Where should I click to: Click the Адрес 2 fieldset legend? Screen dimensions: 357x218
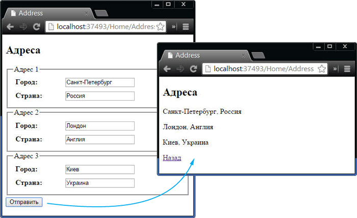[x=26, y=112]
